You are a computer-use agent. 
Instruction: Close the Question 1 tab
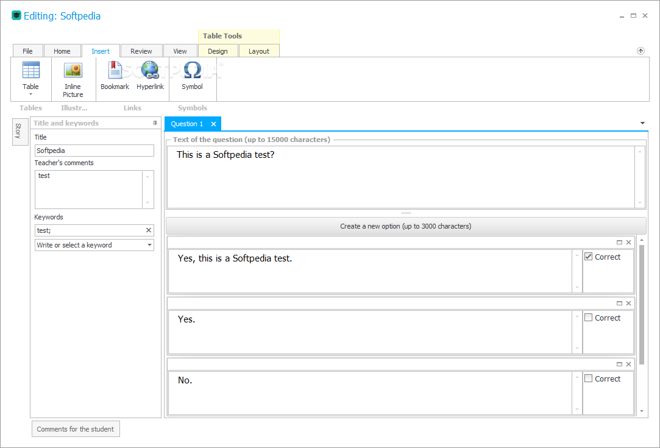click(213, 124)
